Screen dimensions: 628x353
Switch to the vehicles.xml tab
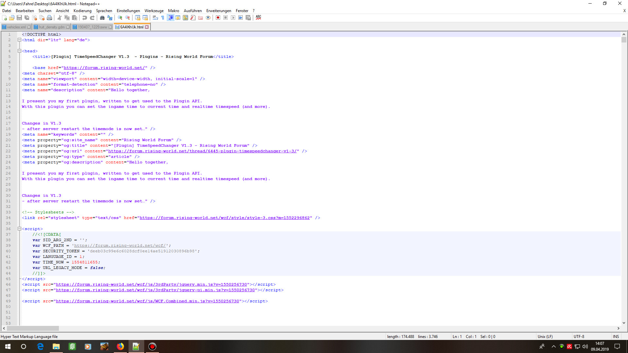[16, 27]
